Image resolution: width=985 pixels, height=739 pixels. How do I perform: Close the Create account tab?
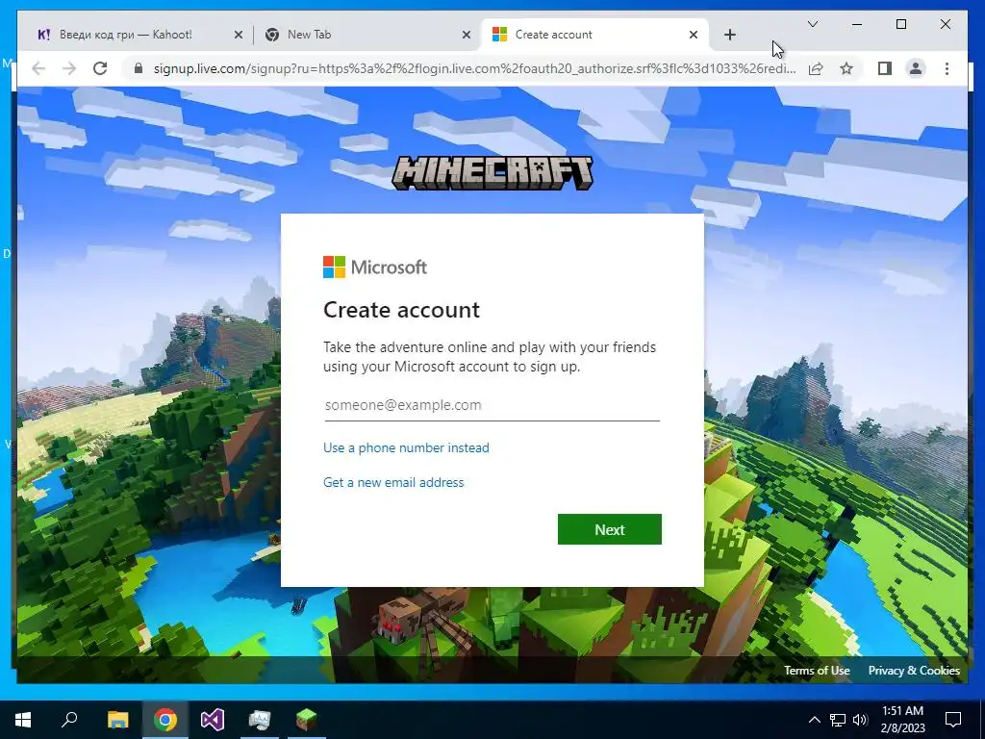point(693,35)
